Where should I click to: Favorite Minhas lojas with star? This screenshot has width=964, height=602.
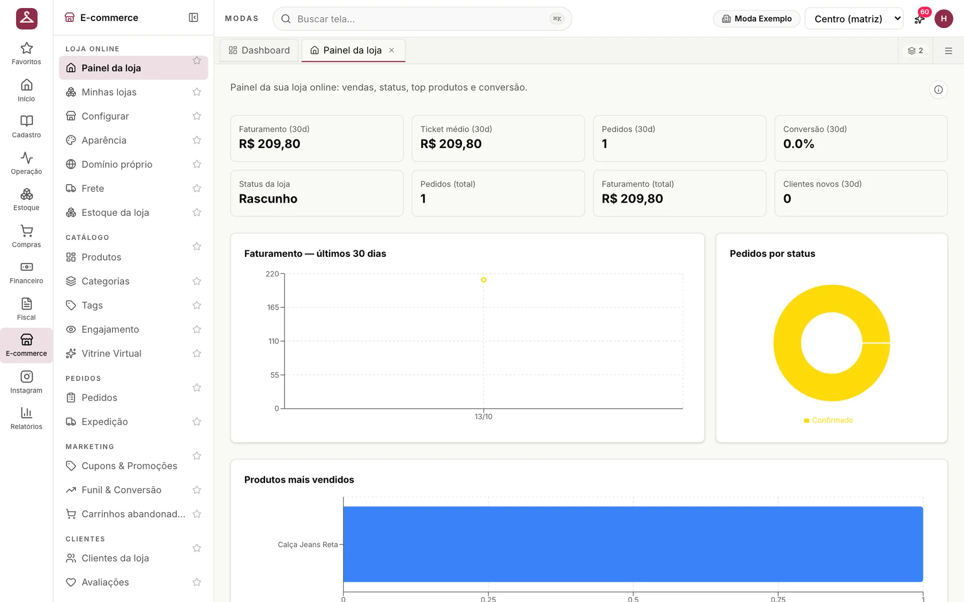[x=197, y=92]
